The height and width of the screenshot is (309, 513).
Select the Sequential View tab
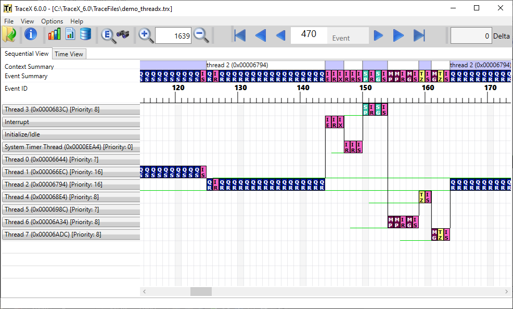click(27, 54)
